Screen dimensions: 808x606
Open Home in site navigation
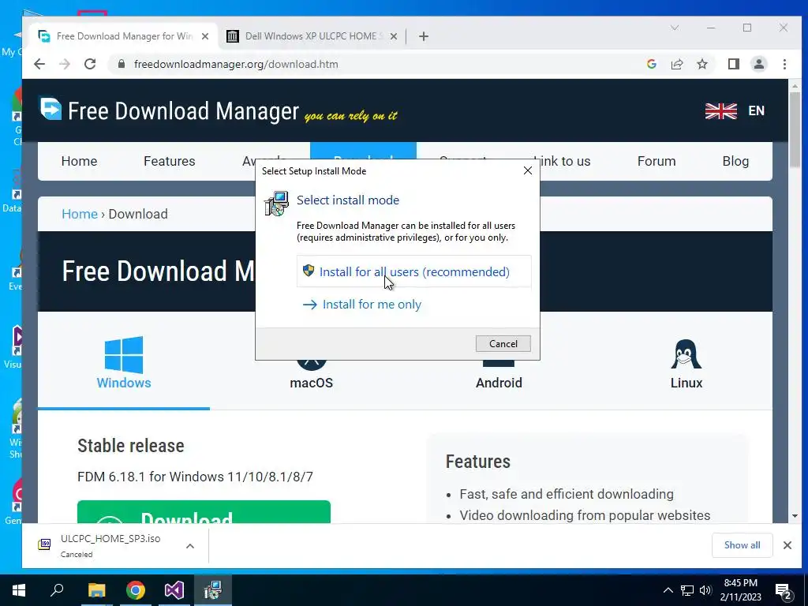pyautogui.click(x=79, y=161)
